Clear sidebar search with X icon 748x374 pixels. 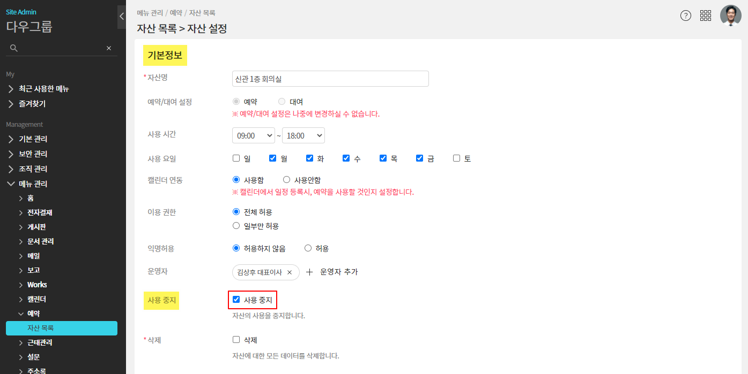pos(109,48)
